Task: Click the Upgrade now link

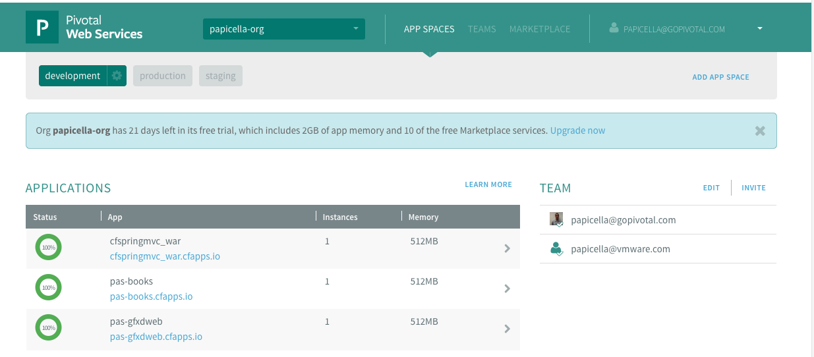Action: point(577,130)
